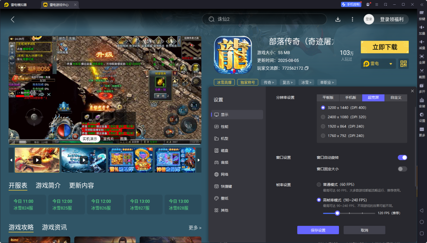Switch to the 平板版 resolution tab
Image resolution: width=427 pixels, height=243 pixels.
pyautogui.click(x=328, y=98)
